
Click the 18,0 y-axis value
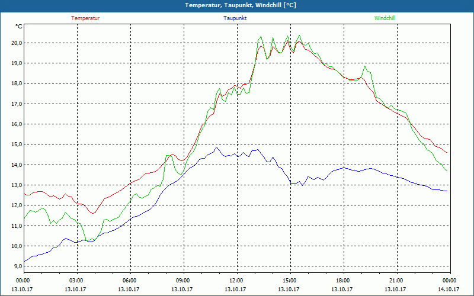(x=17, y=83)
